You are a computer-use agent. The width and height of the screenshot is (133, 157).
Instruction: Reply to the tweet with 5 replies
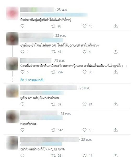(22, 72)
